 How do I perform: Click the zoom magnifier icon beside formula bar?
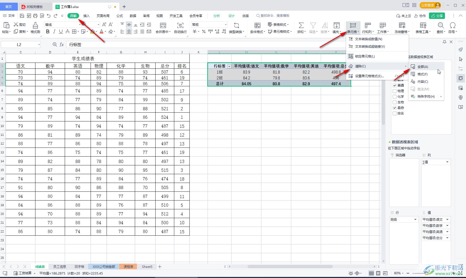55,44
